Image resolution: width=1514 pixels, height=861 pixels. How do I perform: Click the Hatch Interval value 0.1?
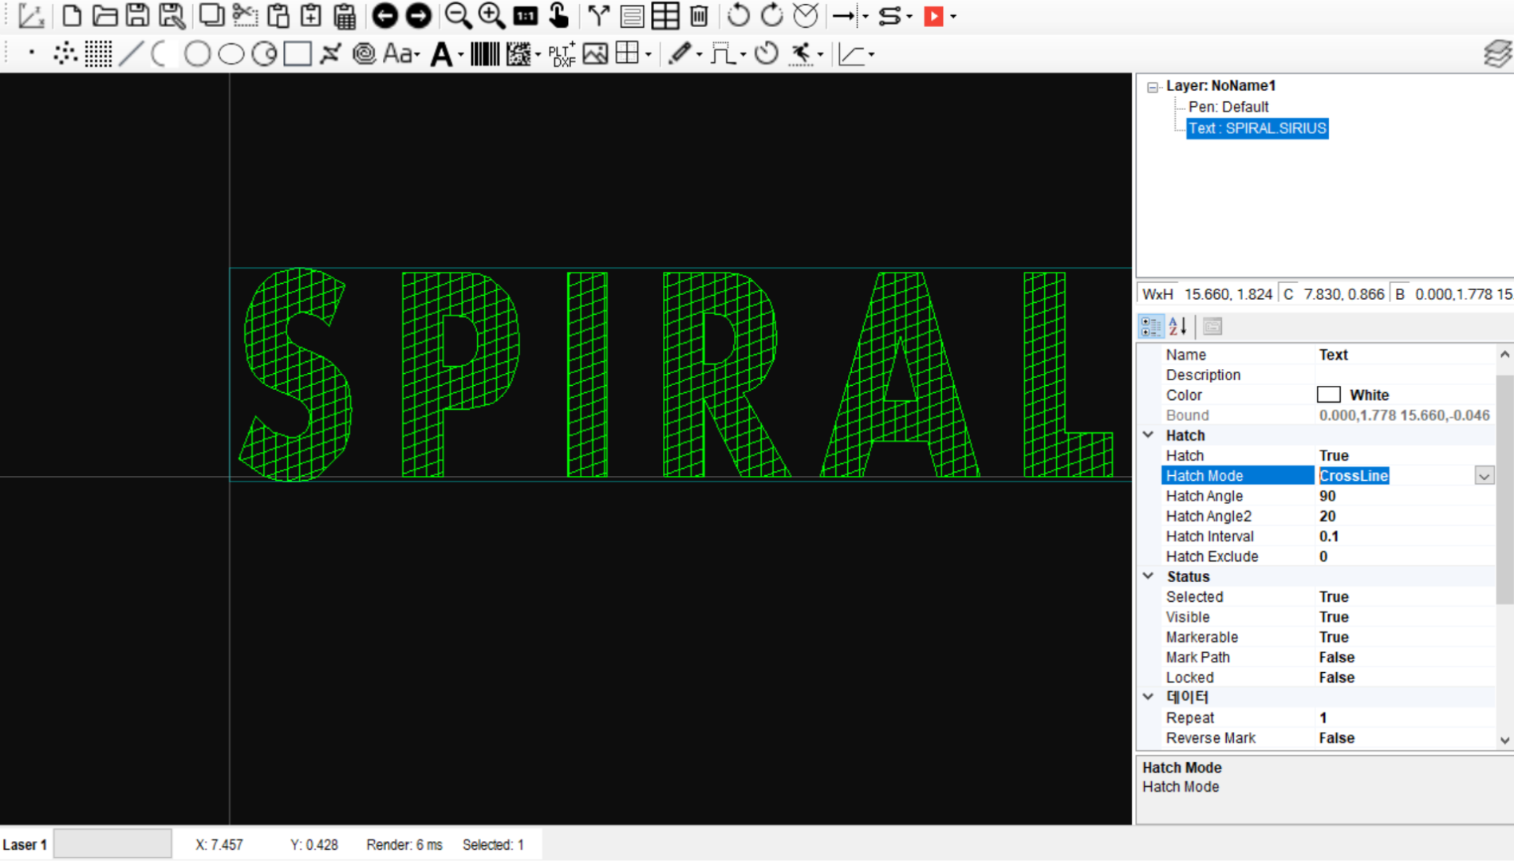tap(1329, 537)
